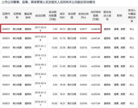Select the date cell 2017-01-16
Viewport: 138px width, 108px height.
pos(40,48)
